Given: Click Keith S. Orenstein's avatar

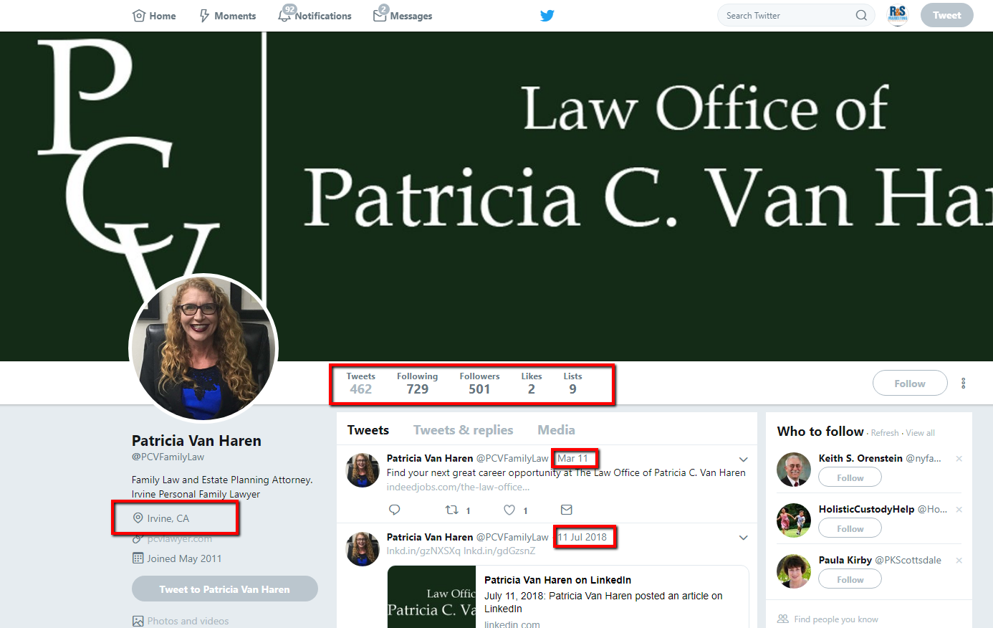Looking at the screenshot, I should [794, 470].
